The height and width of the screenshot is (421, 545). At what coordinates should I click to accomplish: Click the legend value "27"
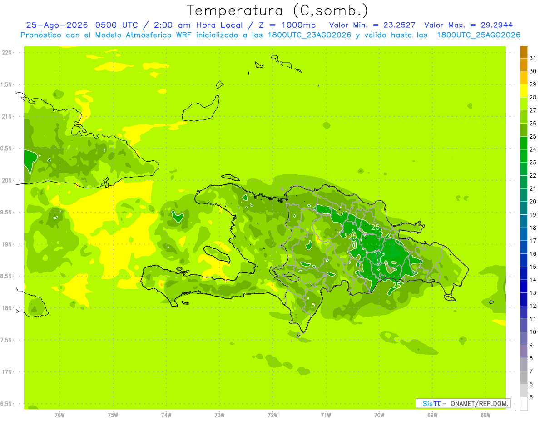(x=533, y=110)
